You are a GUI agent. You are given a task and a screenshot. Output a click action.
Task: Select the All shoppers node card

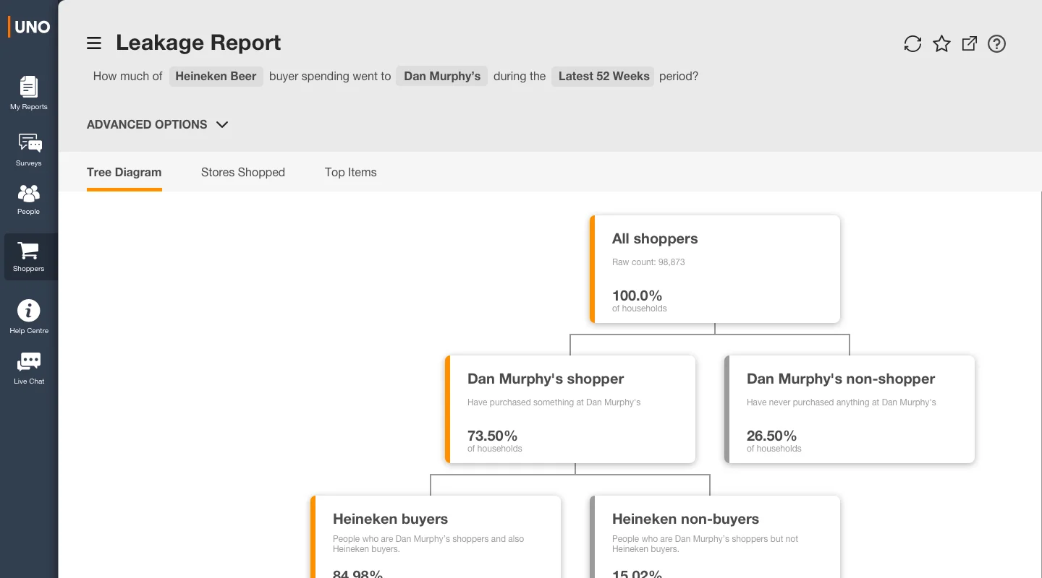(x=715, y=269)
